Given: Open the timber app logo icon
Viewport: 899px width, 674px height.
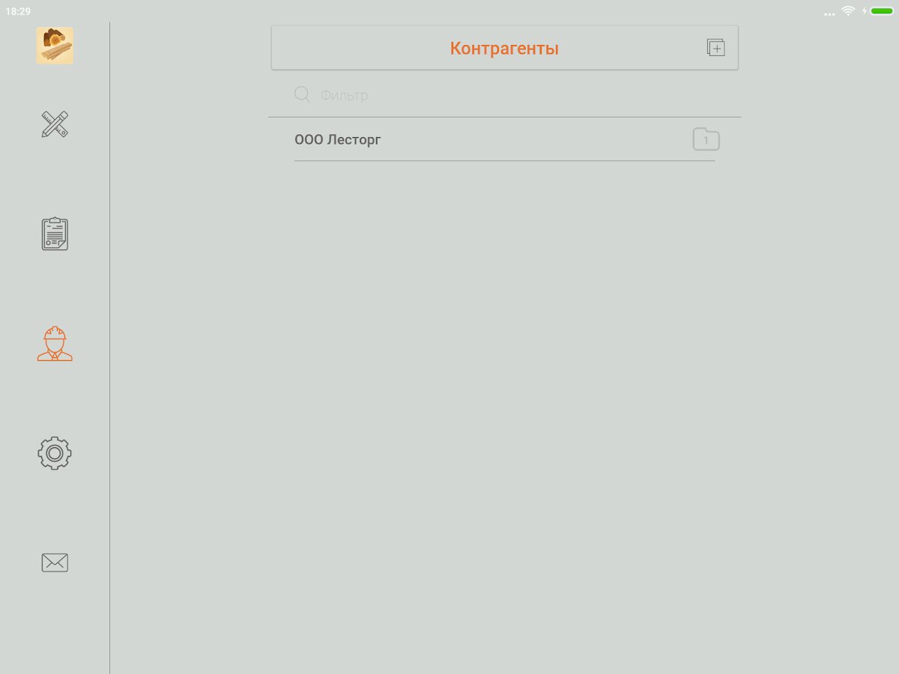Looking at the screenshot, I should 55,46.
